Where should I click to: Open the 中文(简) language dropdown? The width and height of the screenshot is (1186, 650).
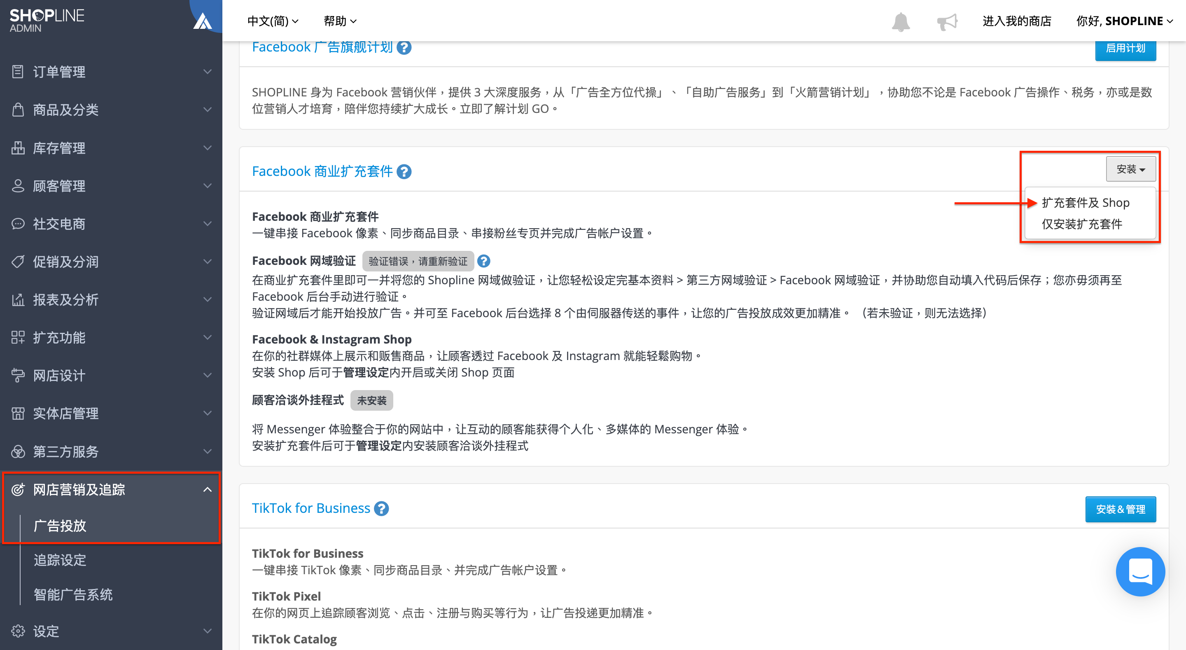[273, 21]
